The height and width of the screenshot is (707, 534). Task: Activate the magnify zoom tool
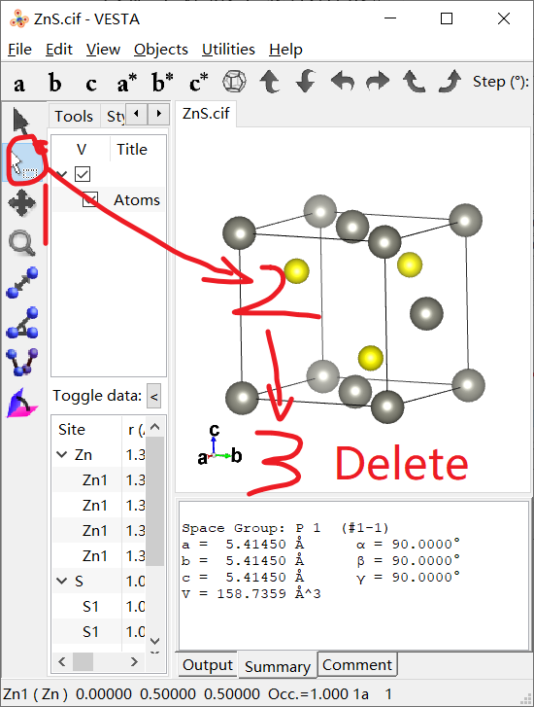[x=21, y=243]
